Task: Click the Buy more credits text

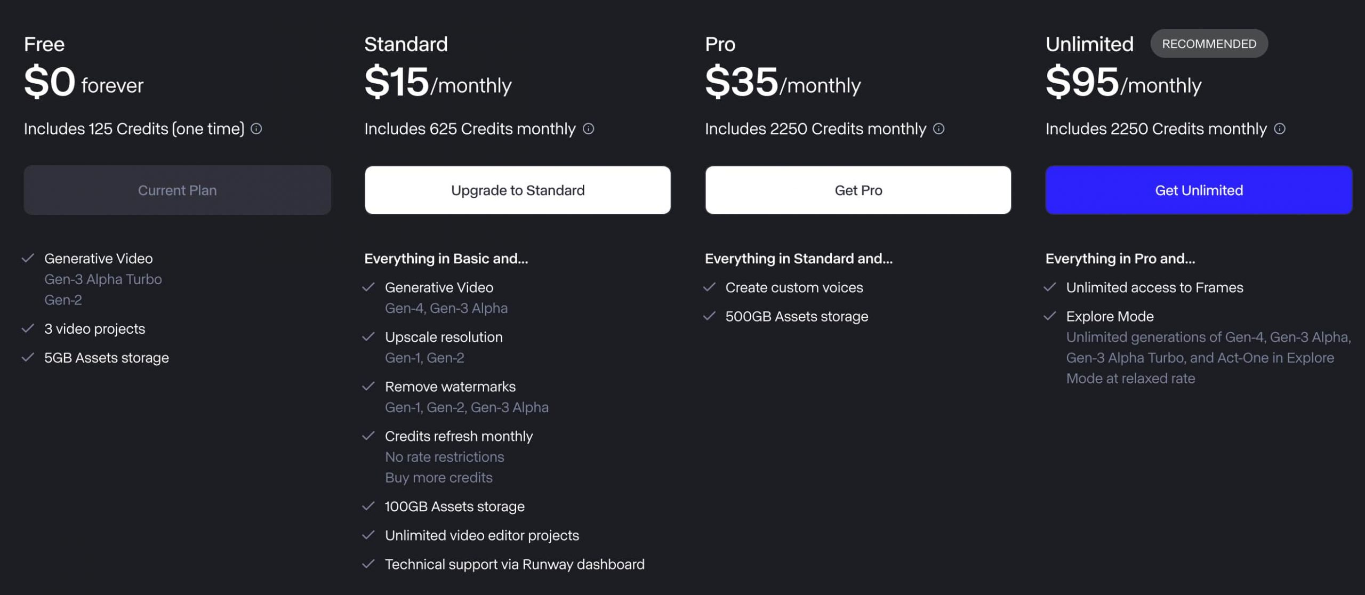Action: (438, 478)
